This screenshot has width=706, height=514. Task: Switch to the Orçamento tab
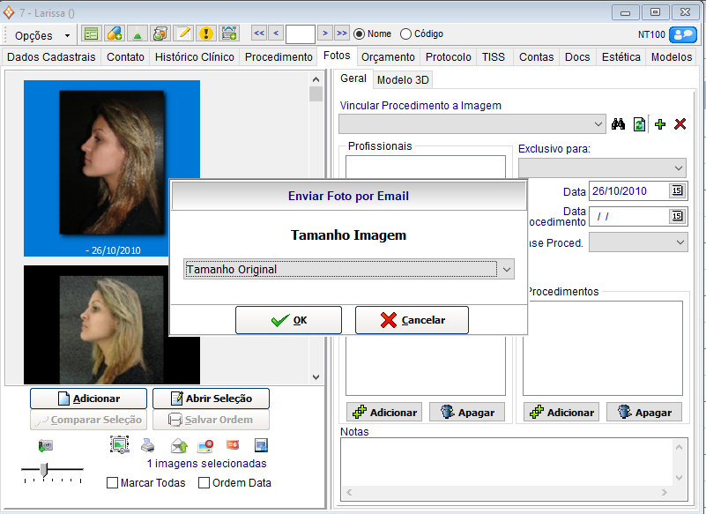click(x=388, y=57)
